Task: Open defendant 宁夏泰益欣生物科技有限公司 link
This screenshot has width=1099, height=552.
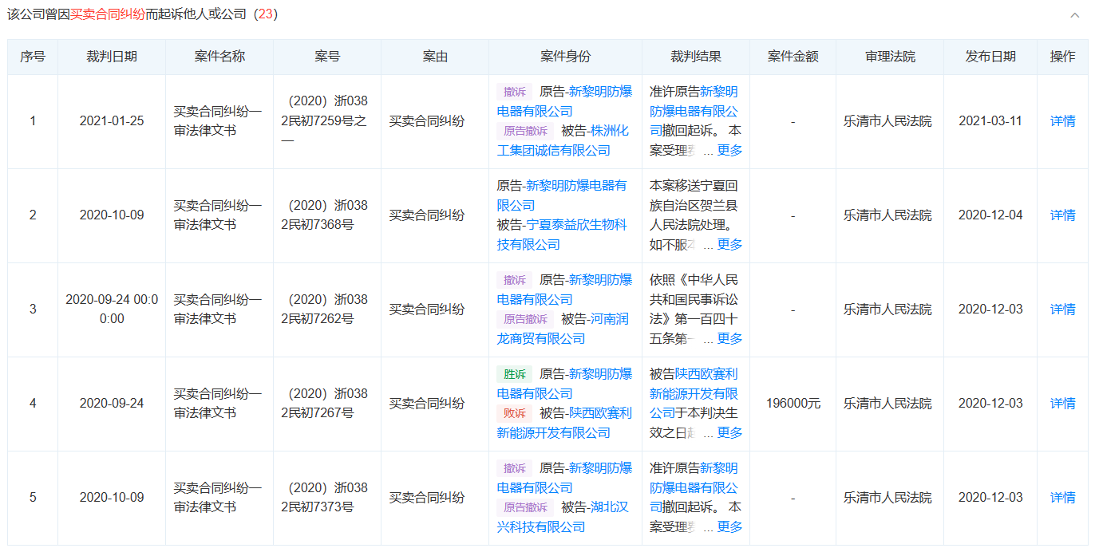Action: point(562,235)
